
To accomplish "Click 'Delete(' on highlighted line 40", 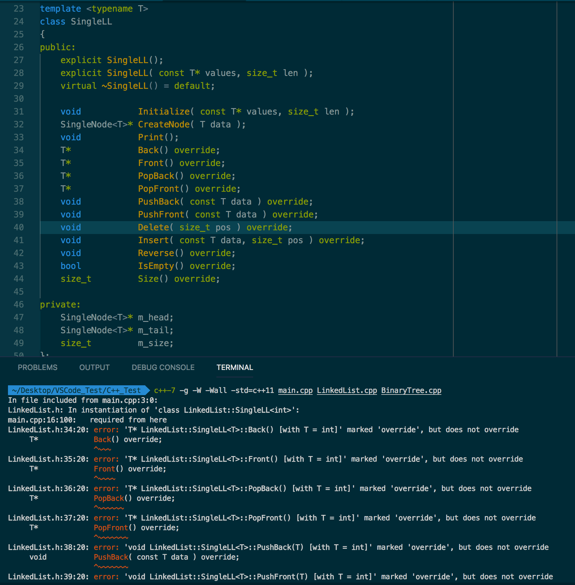I will (x=156, y=227).
